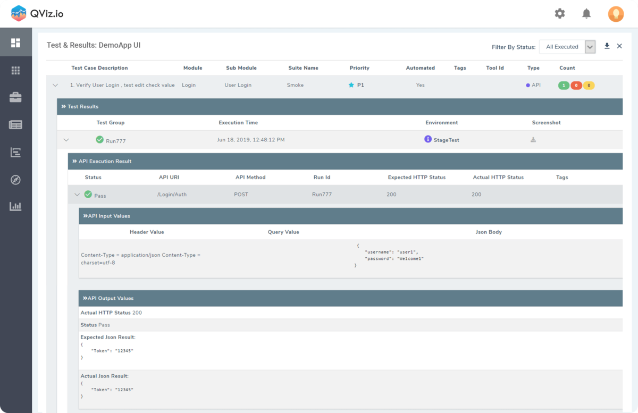638x413 pixels.
Task: Click the user avatar in the top bar
Action: 616,13
